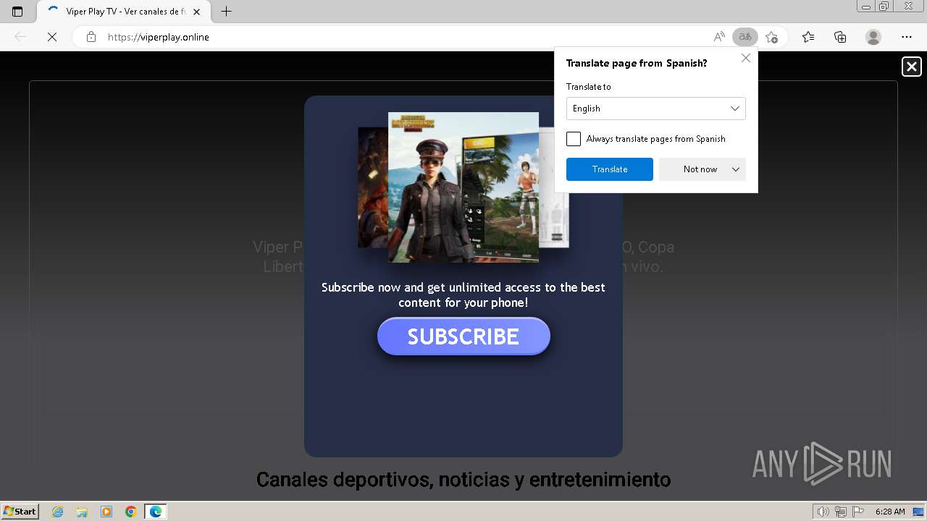
Task: Open the Windows Start menu
Action: [x=20, y=512]
